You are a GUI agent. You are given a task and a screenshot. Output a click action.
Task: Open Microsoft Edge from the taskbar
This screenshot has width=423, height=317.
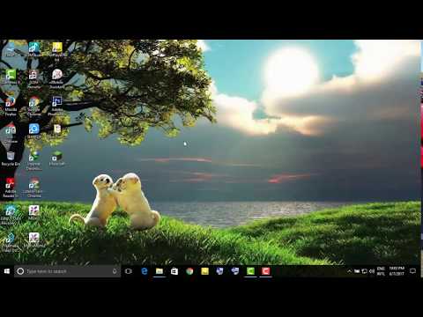point(145,271)
